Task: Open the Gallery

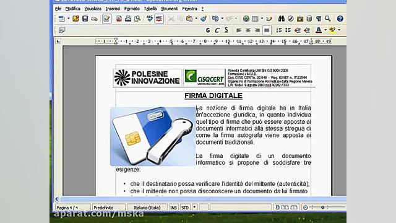Action: click(300, 19)
